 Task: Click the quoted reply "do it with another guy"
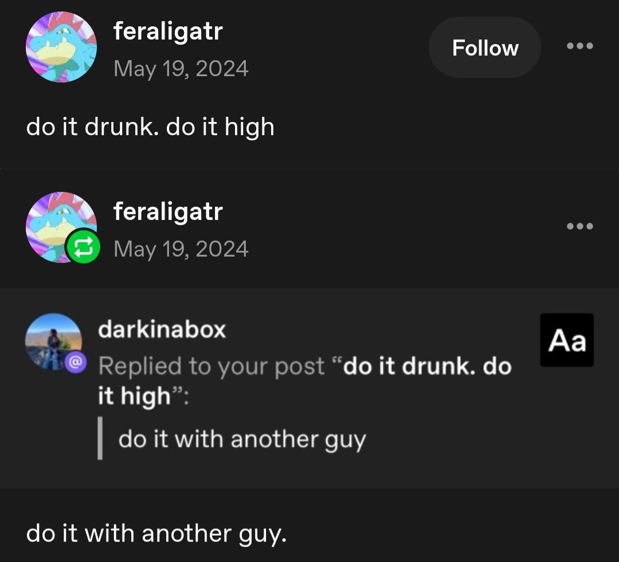coord(242,439)
